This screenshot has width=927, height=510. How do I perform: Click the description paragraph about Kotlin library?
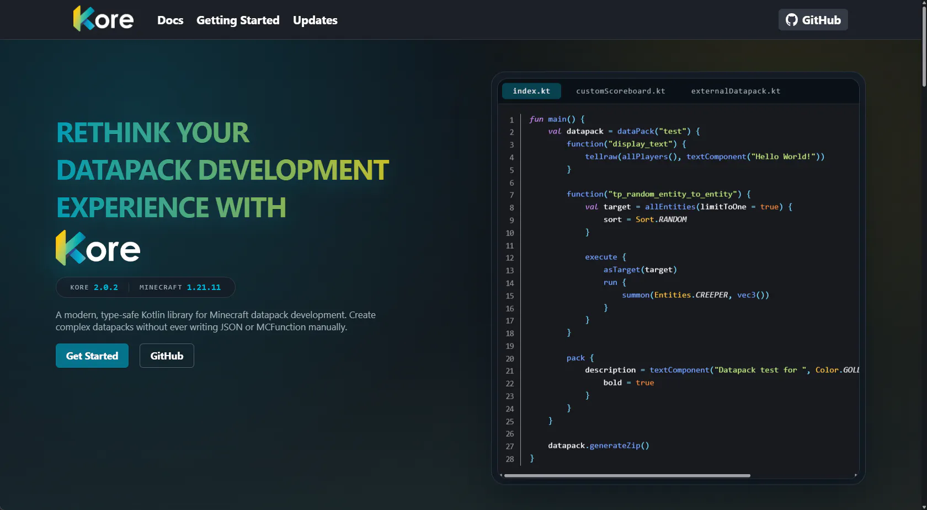(x=216, y=321)
